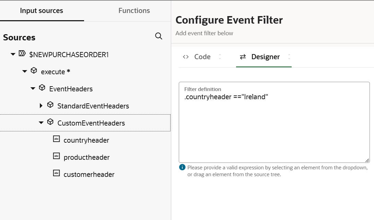
Task: Click the info icon below Filter definition
Action: [x=182, y=167]
